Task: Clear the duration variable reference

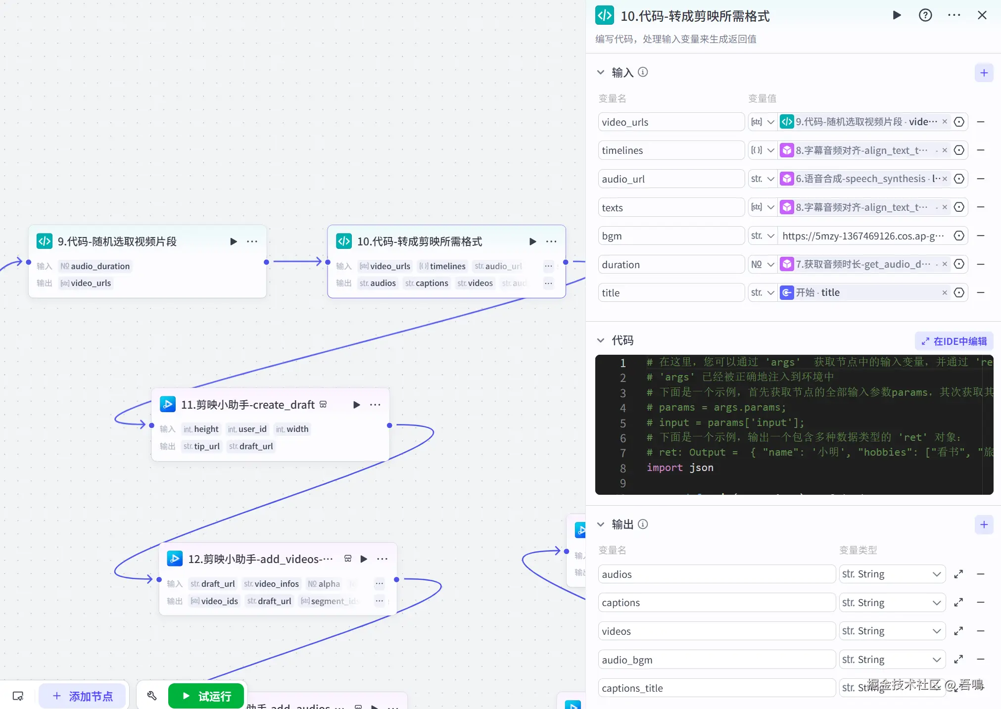Action: click(945, 264)
